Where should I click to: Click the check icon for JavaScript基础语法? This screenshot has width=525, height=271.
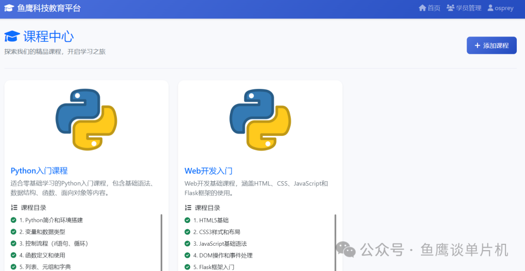click(188, 243)
